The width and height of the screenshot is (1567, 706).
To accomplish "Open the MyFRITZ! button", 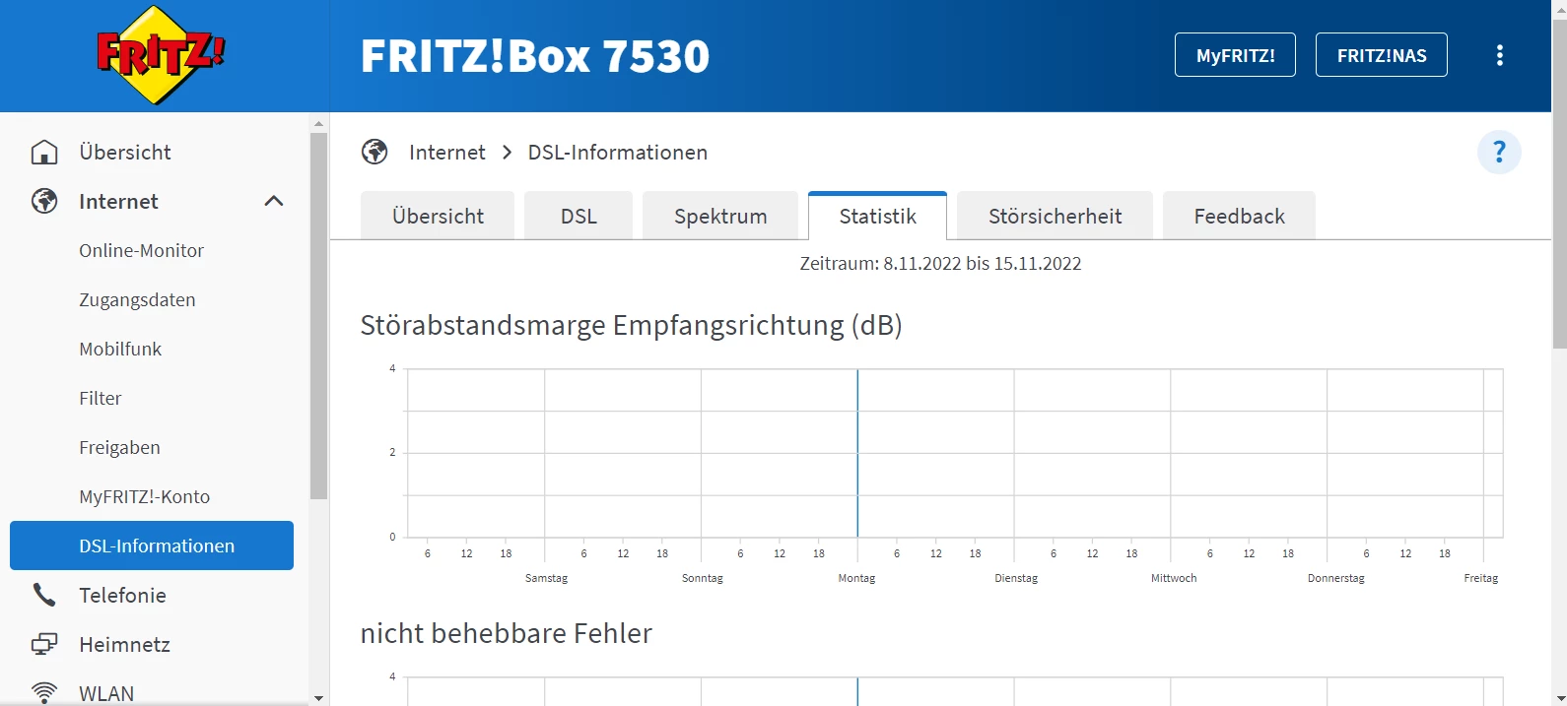I will coord(1235,55).
